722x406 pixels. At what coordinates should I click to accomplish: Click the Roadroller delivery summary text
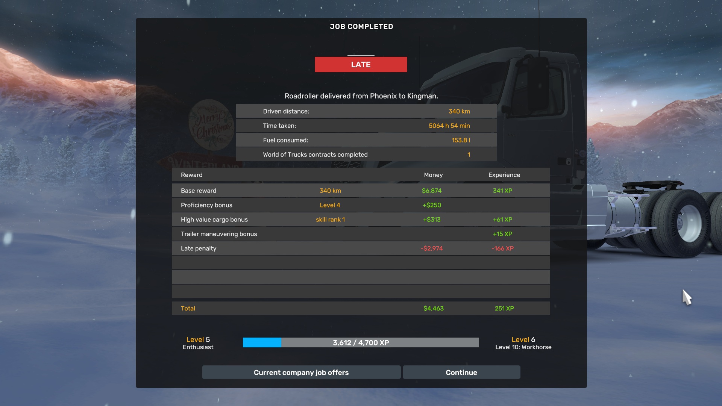click(361, 96)
